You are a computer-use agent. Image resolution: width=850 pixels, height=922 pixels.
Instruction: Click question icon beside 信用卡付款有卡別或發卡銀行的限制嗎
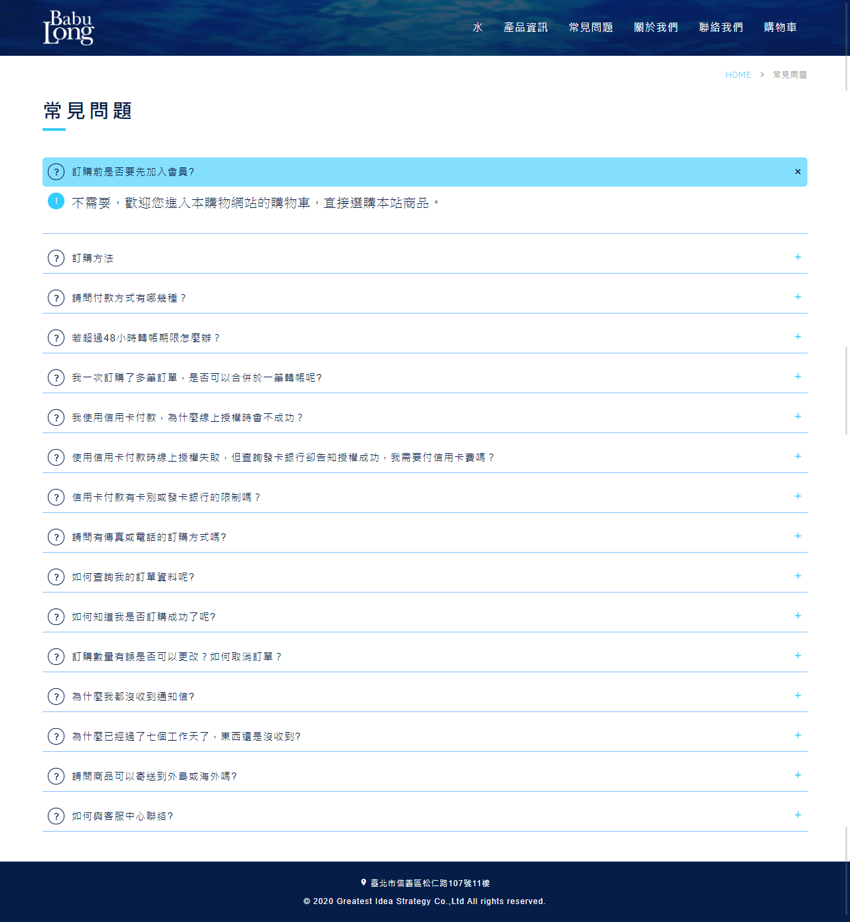point(56,498)
